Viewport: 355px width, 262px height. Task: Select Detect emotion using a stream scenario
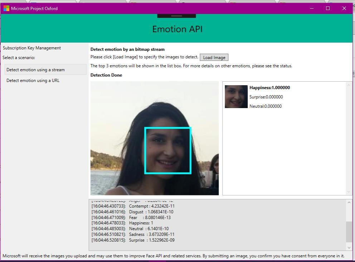coord(45,69)
